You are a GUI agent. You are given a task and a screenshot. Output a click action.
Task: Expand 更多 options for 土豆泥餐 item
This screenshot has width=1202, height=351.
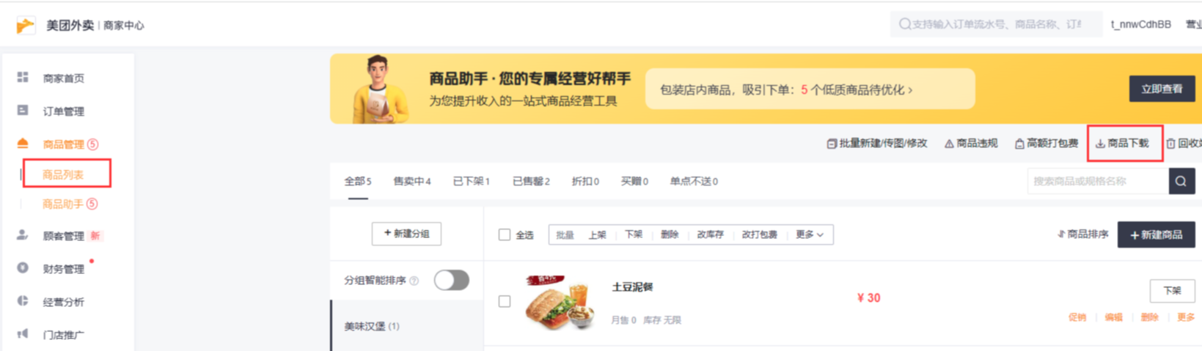click(x=1185, y=317)
